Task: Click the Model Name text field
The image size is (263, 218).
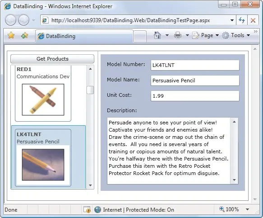Action: click(195, 81)
